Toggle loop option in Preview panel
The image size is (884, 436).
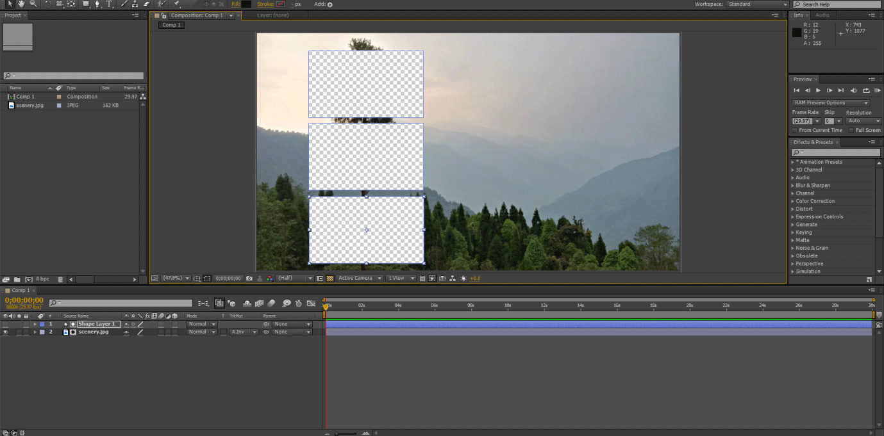(866, 90)
